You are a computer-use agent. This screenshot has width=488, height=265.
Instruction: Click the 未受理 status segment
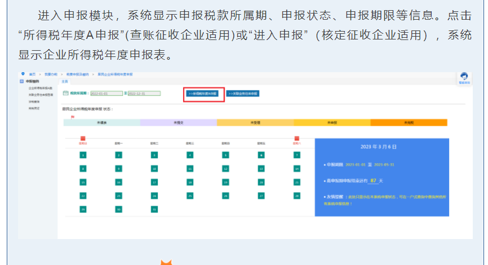point(255,123)
